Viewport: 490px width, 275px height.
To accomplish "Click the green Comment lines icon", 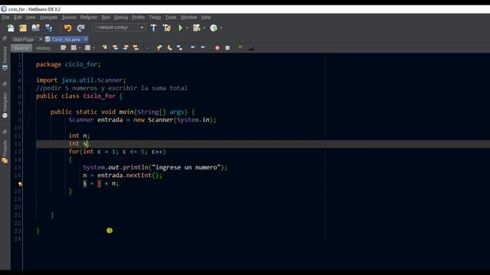I will (240, 47).
